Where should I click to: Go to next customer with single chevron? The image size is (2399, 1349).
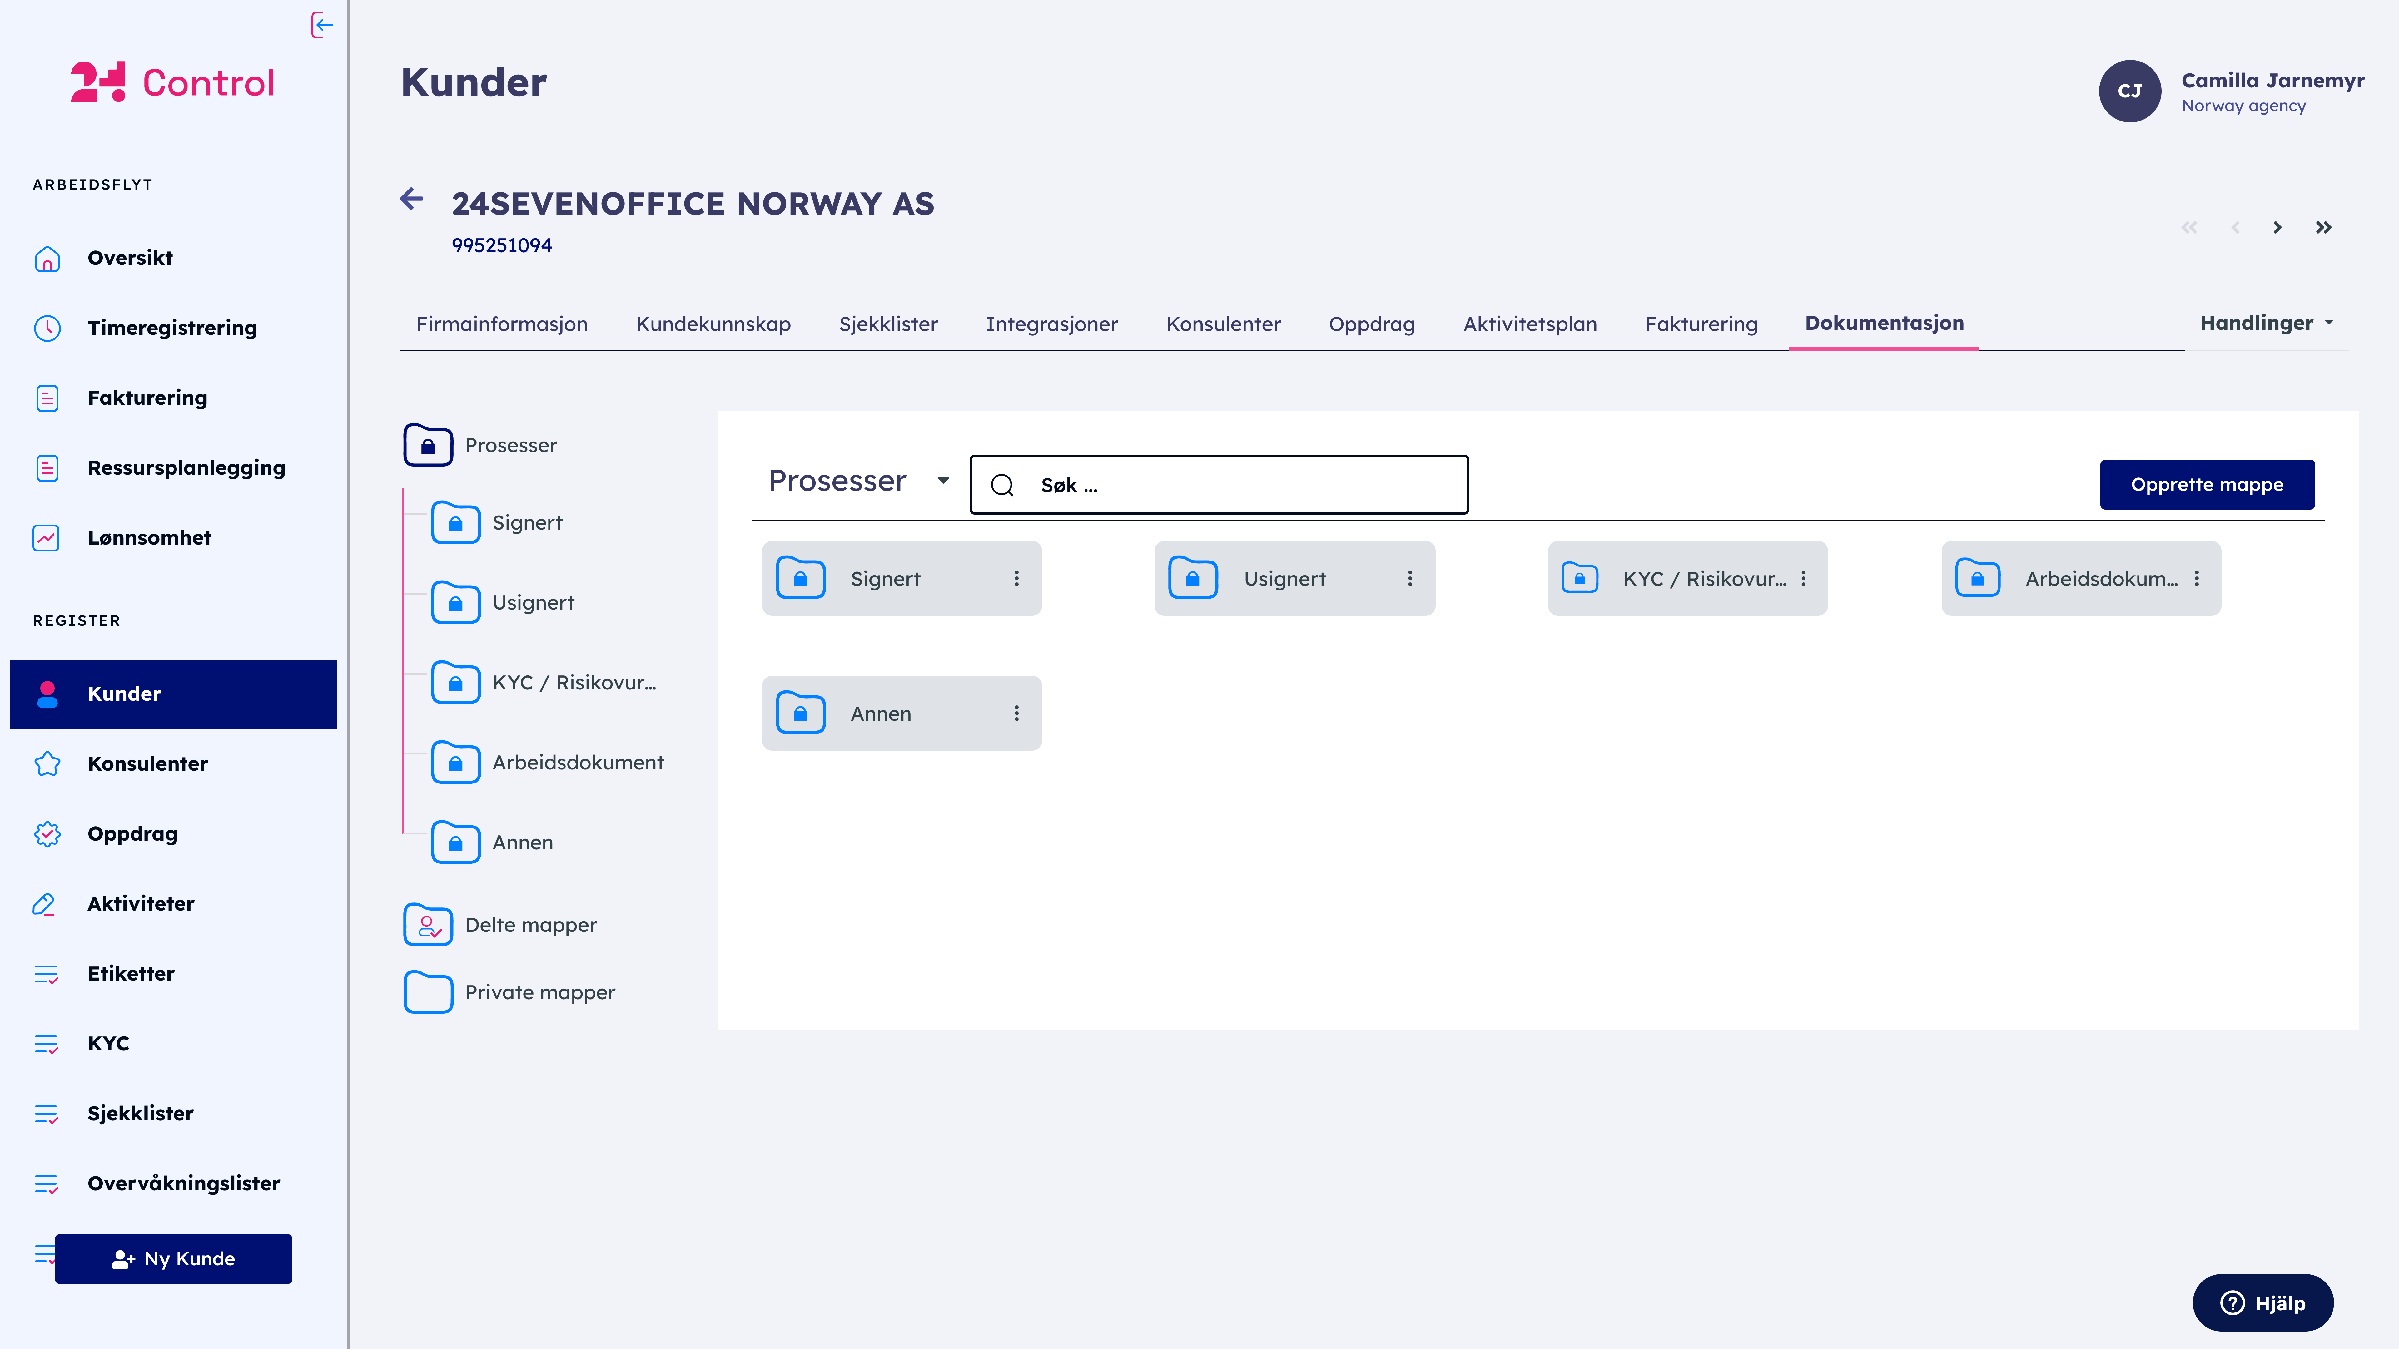click(x=2277, y=227)
